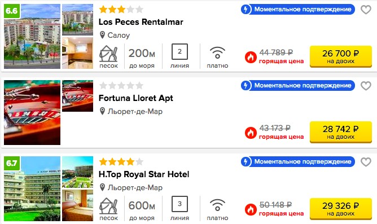Click the Wi-Fi icon for H.Top Royal Star
The height and width of the screenshot is (224, 377).
[x=217, y=205]
